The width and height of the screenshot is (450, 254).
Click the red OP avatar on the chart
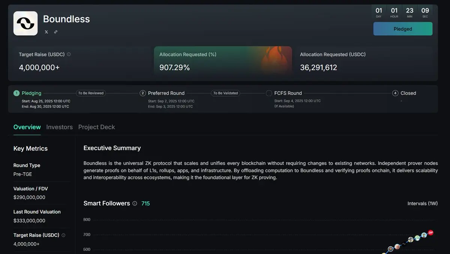coord(430,233)
